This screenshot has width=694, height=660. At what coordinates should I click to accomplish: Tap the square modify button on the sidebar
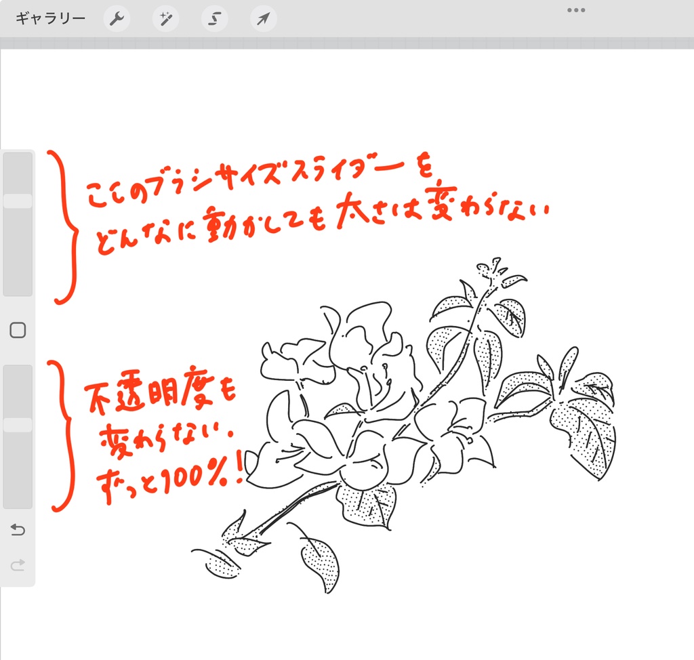tap(17, 331)
